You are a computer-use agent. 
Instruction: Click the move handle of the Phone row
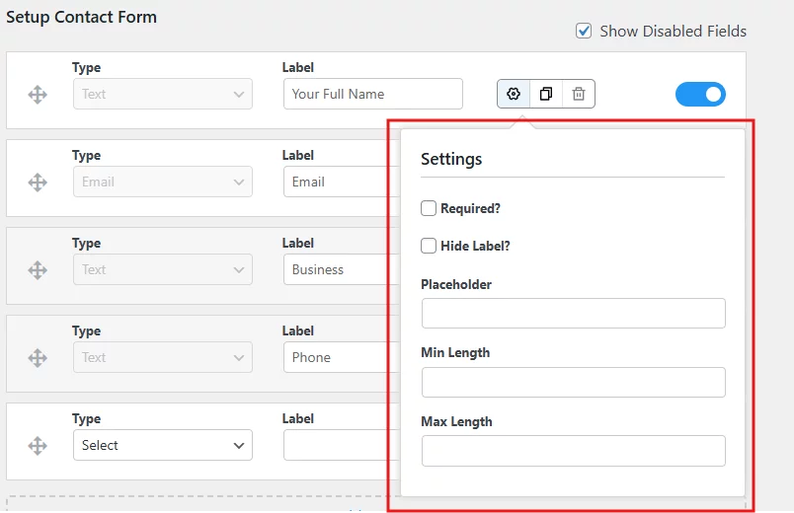pos(38,358)
